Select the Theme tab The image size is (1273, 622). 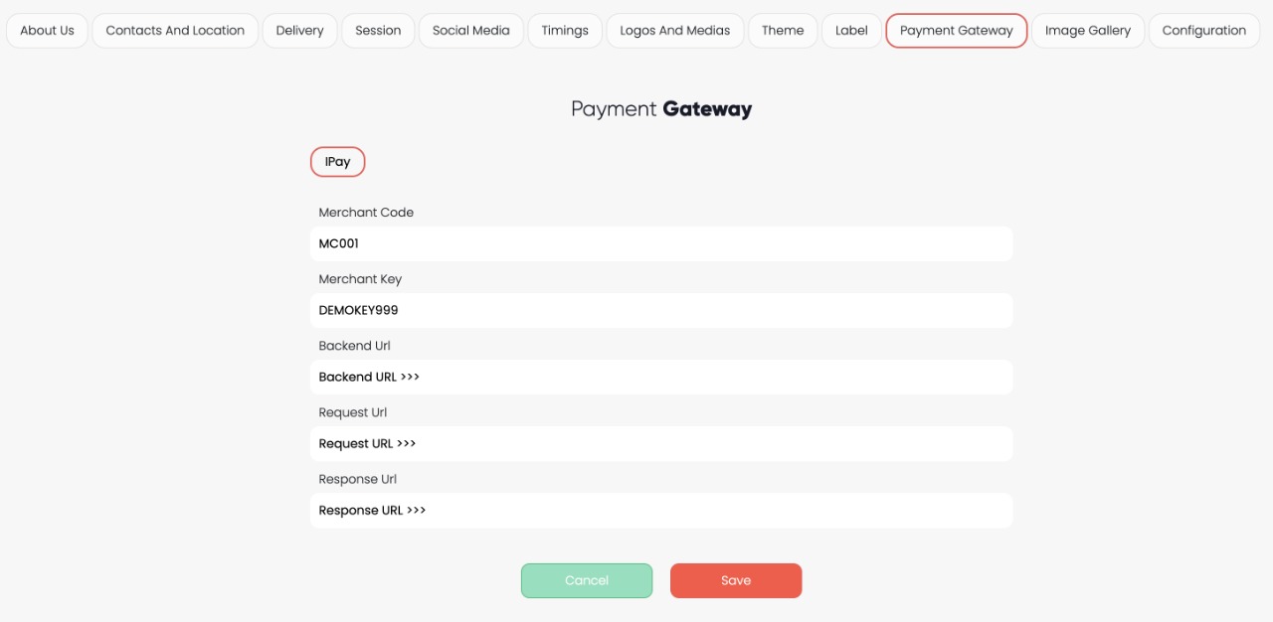point(783,31)
